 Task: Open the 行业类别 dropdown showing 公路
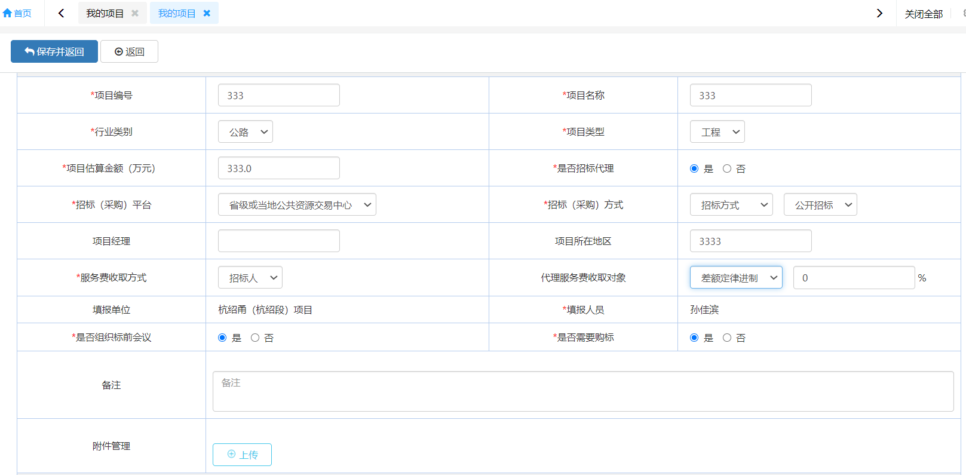(x=246, y=132)
